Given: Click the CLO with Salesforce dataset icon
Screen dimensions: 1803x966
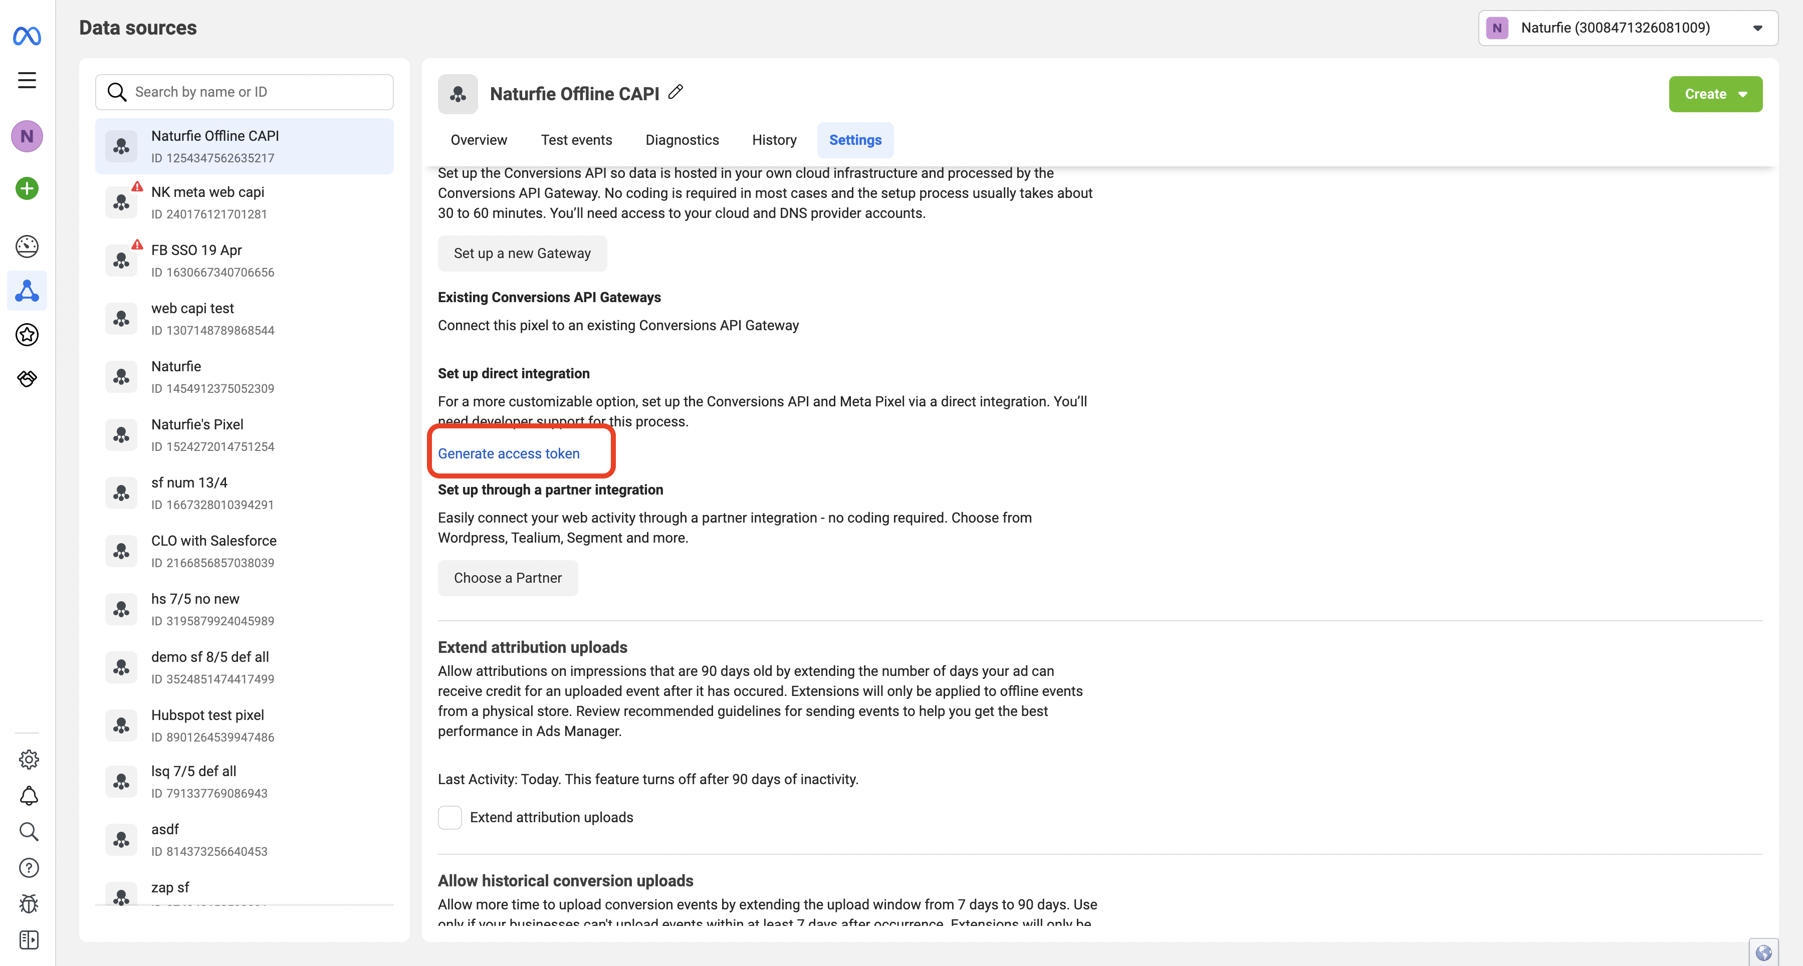Looking at the screenshot, I should (x=121, y=551).
